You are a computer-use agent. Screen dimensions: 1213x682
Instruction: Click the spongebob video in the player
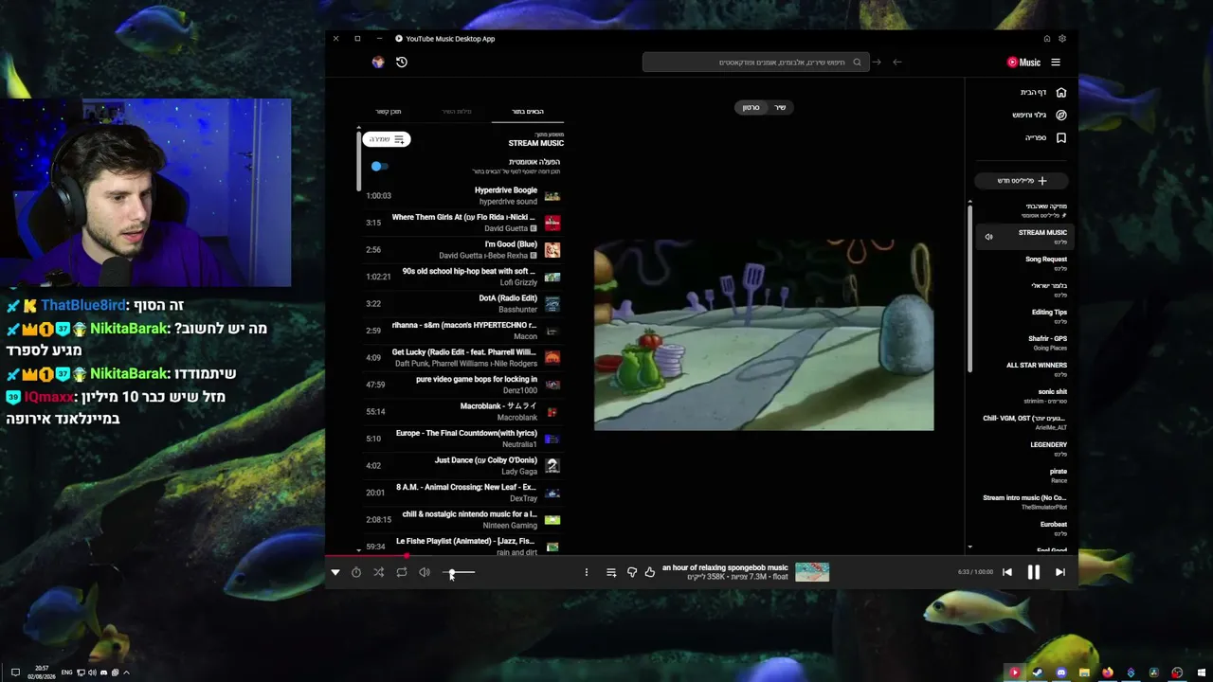click(764, 335)
